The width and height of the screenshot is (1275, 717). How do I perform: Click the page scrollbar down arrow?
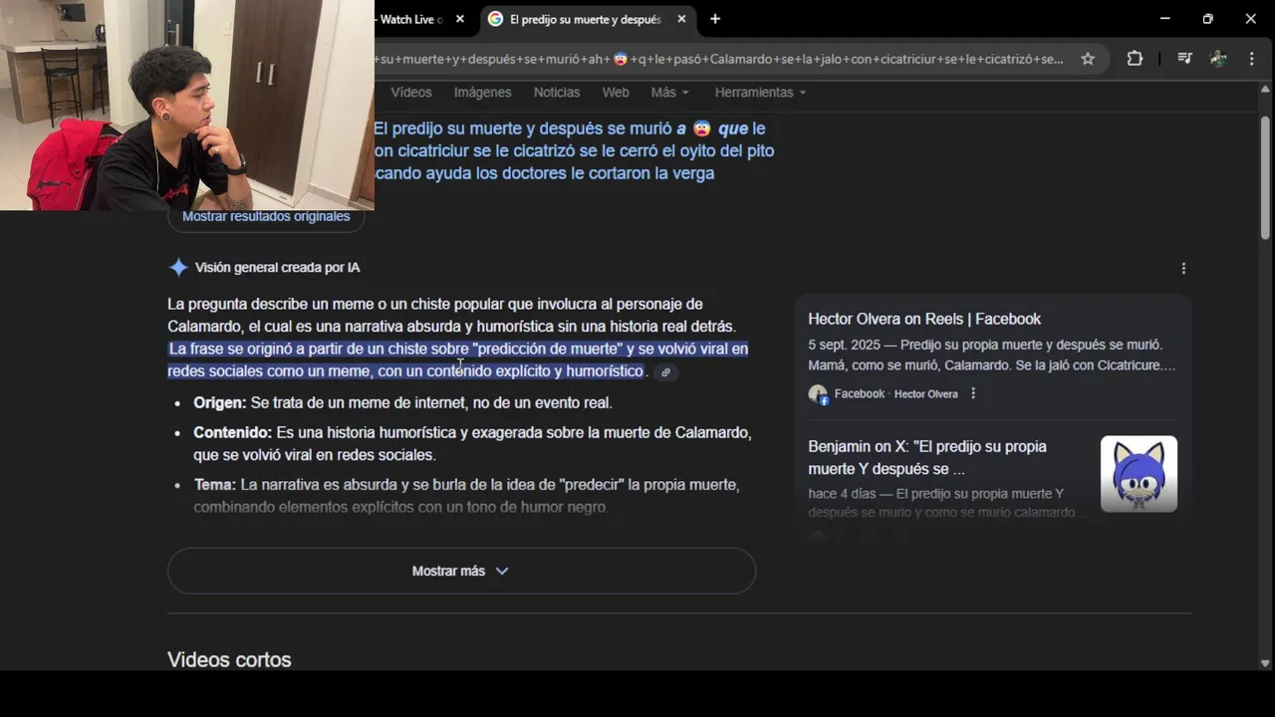pyautogui.click(x=1265, y=662)
